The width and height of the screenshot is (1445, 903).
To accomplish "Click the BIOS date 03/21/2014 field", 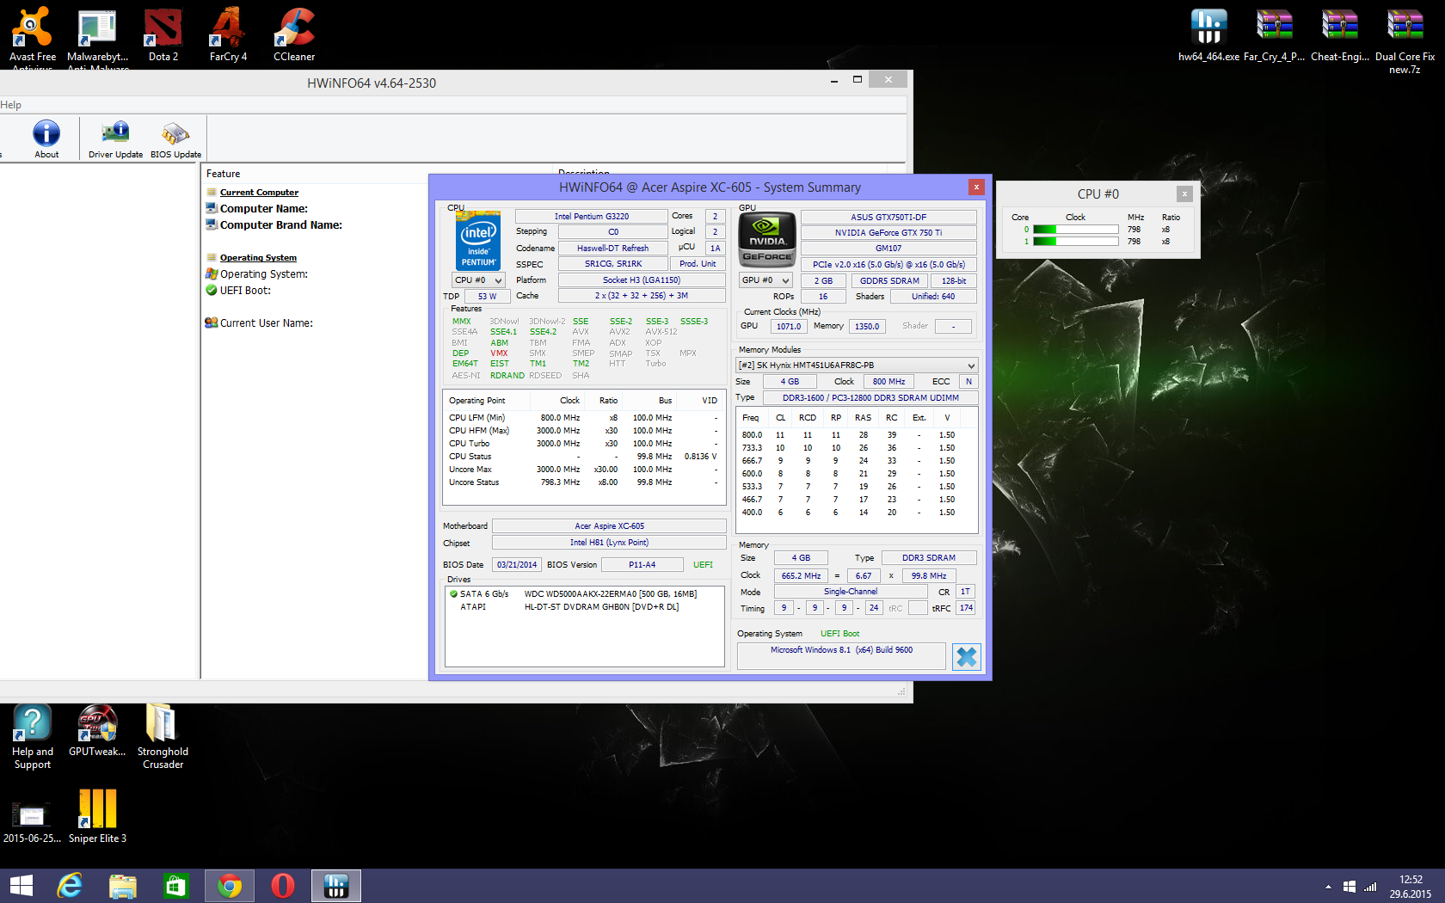I will (x=516, y=565).
